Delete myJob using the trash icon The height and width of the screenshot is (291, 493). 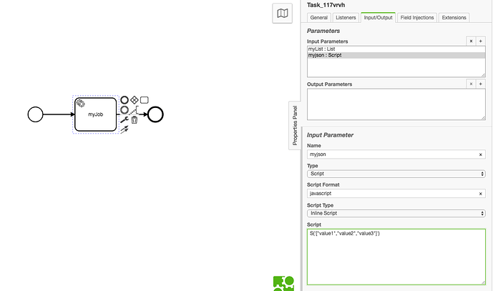135,119
